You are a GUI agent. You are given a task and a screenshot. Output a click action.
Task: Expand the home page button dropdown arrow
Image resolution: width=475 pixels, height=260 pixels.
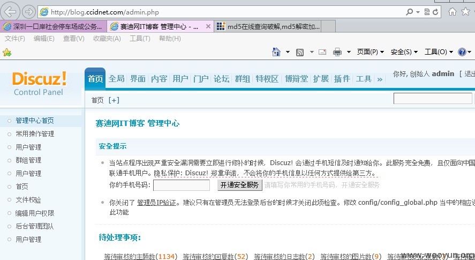[288, 52]
